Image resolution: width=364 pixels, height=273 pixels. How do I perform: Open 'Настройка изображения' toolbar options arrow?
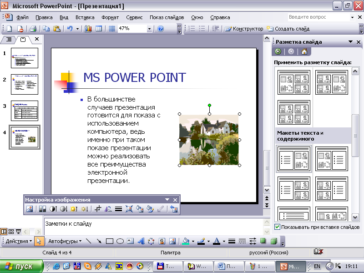[x=167, y=200]
